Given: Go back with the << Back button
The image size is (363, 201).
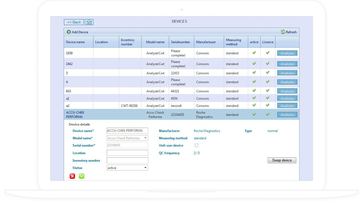Looking at the screenshot, I should 74,22.
